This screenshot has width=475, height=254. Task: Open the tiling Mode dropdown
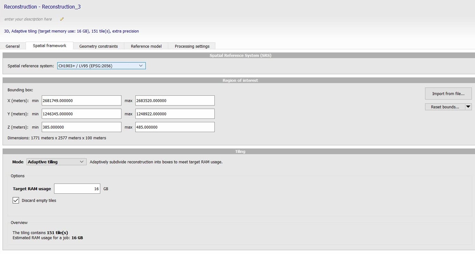coord(56,162)
